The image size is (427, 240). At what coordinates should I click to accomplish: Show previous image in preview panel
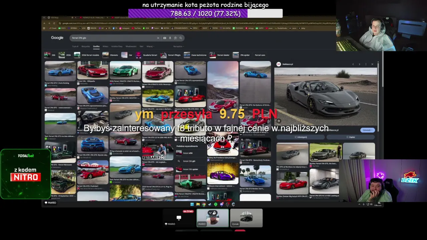[353, 64]
